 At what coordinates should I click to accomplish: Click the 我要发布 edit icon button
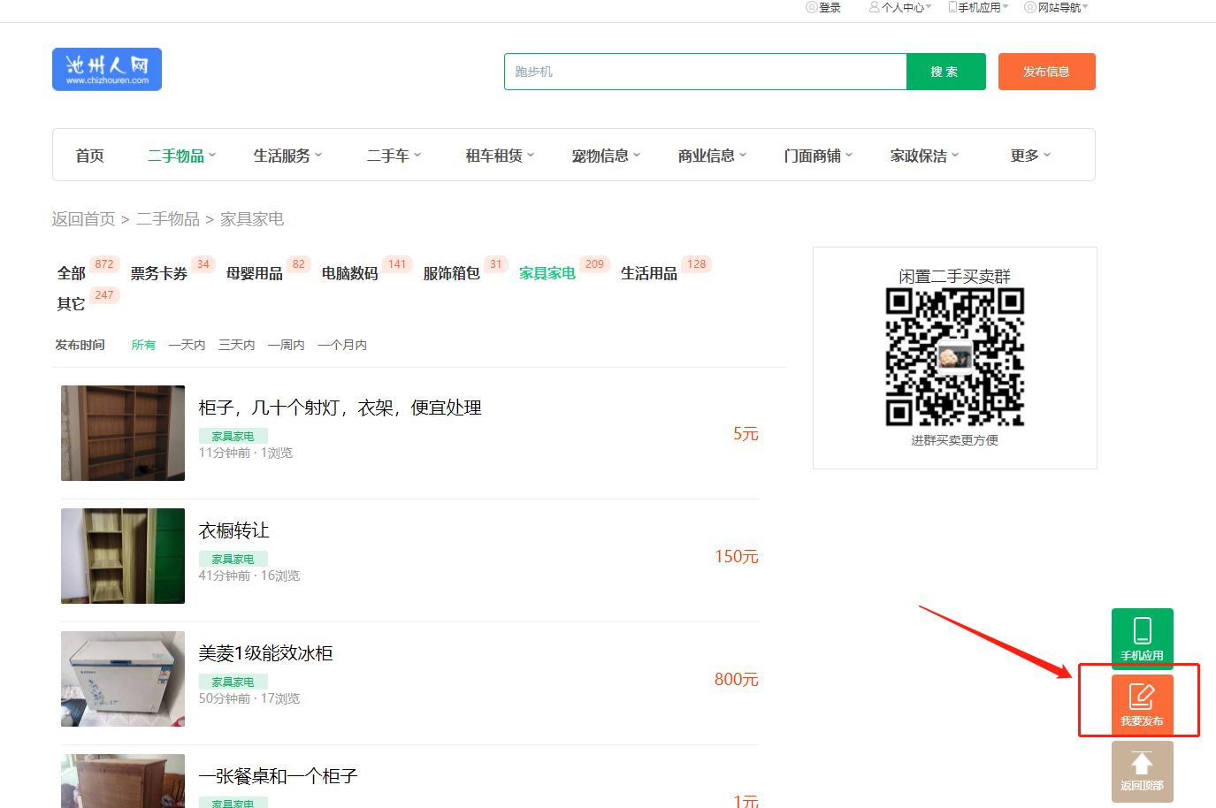(1142, 697)
